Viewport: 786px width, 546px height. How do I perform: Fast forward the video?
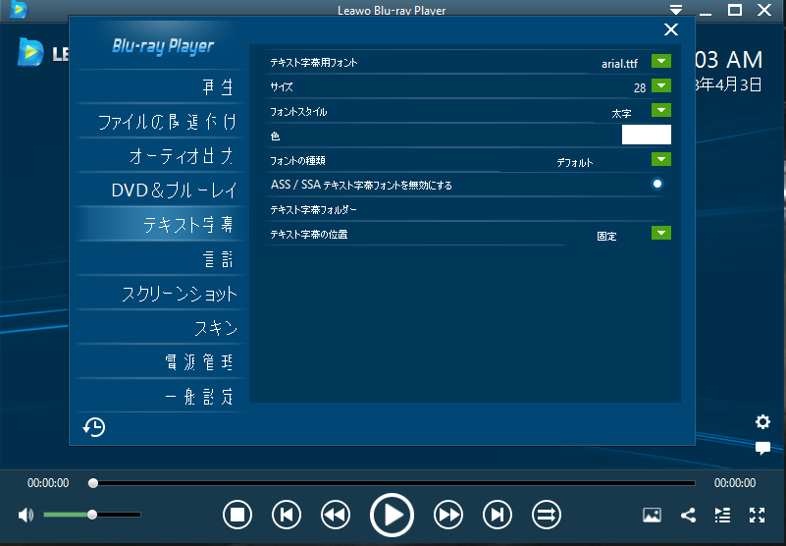(x=448, y=515)
